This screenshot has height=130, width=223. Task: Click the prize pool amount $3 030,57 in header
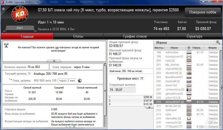pos(203,29)
